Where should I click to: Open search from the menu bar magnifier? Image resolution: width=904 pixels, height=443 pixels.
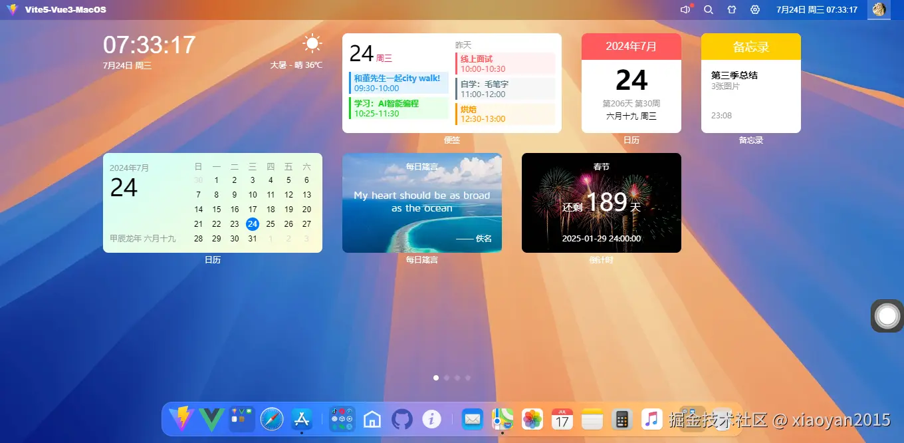(x=708, y=9)
